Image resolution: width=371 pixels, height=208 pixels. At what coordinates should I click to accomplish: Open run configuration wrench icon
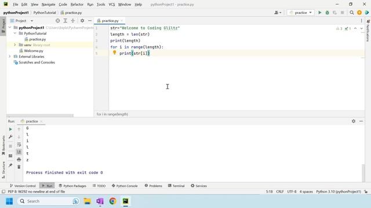coord(10,137)
